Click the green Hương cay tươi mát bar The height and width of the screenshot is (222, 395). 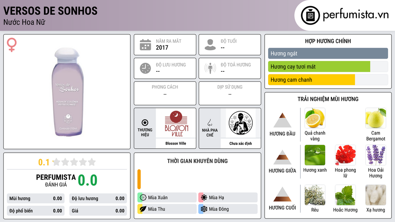coord(319,67)
